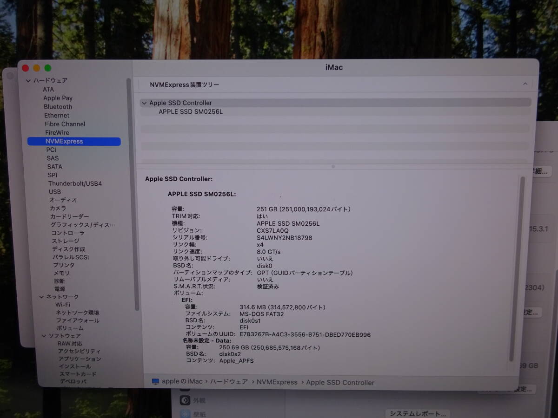Click serial number S4LWNY2NB18798 text
This screenshot has height=418, width=558.
[x=285, y=237]
